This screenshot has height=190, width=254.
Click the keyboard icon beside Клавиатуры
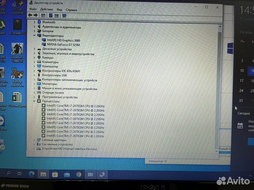(x=39, y=62)
